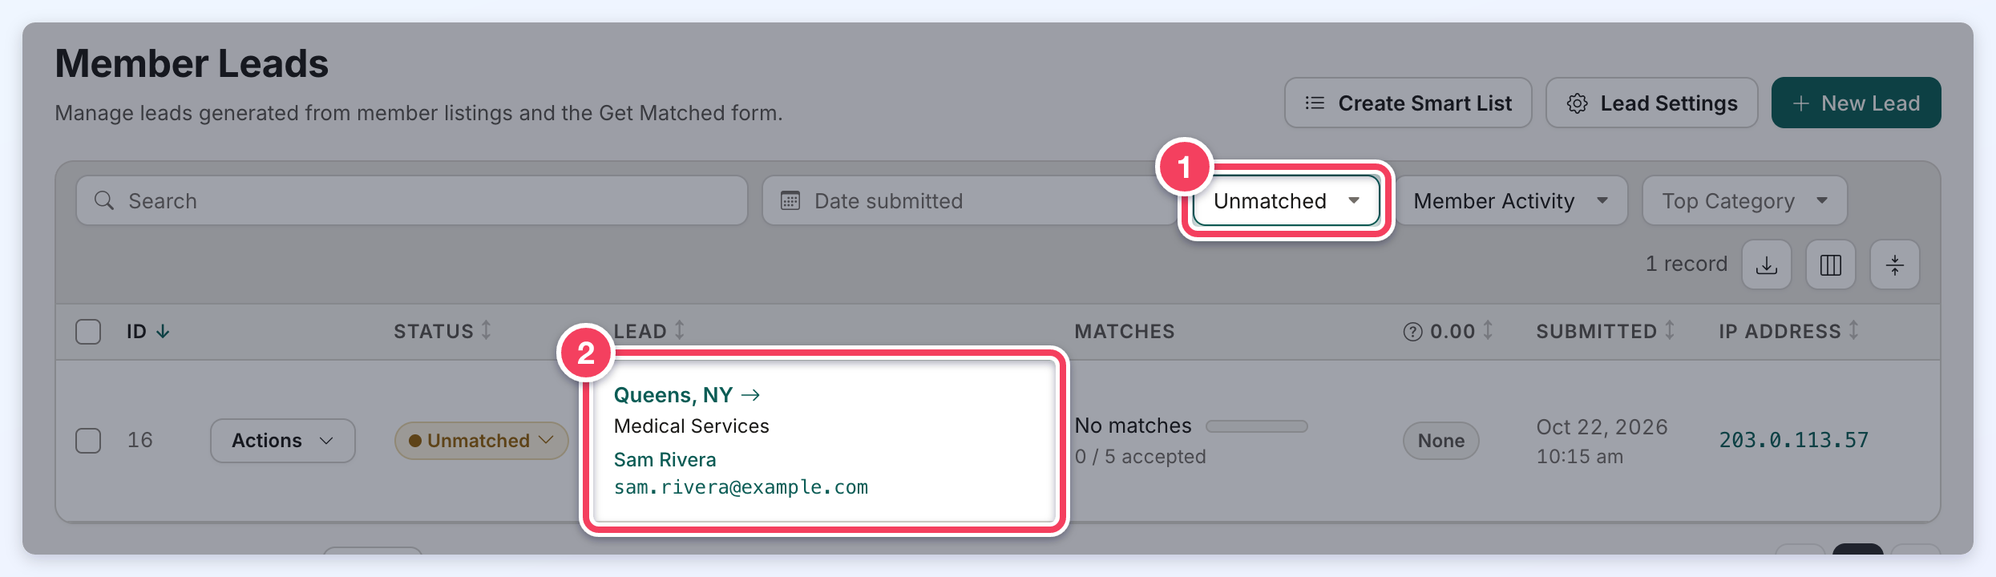1996x577 pixels.
Task: Click IP address 203.0.113.57
Action: coord(1794,440)
